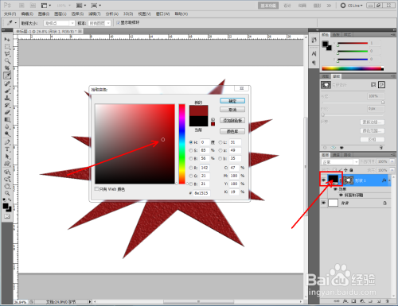The width and height of the screenshot is (398, 306).
Task: Click the foreground color swatch in the toolbox
Action: 6,206
